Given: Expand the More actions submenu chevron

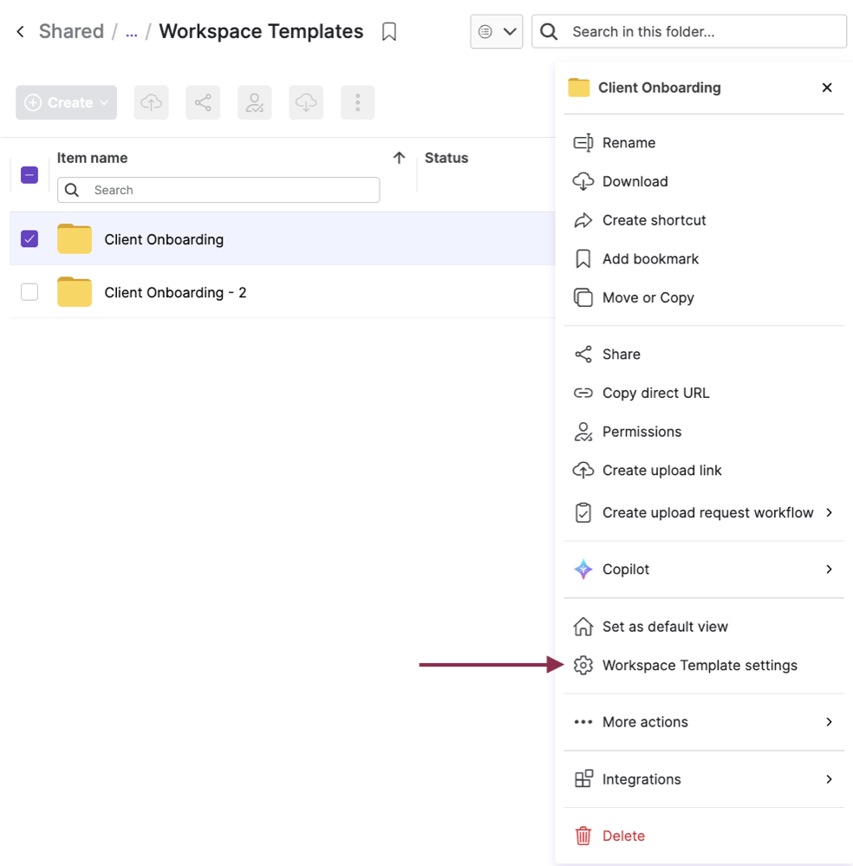Looking at the screenshot, I should (829, 721).
